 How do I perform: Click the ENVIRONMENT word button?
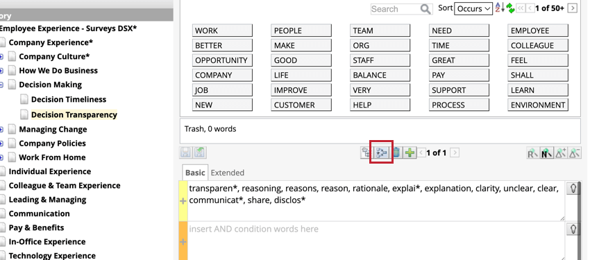538,105
